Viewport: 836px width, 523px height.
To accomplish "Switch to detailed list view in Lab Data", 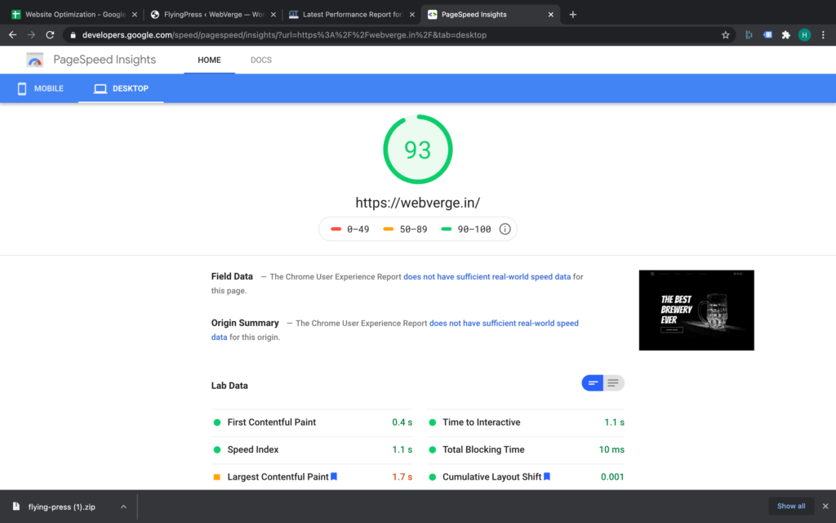I will (x=613, y=382).
